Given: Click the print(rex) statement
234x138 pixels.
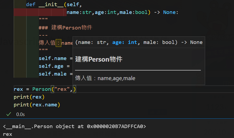Looking at the screenshot, I should coord(29,97).
